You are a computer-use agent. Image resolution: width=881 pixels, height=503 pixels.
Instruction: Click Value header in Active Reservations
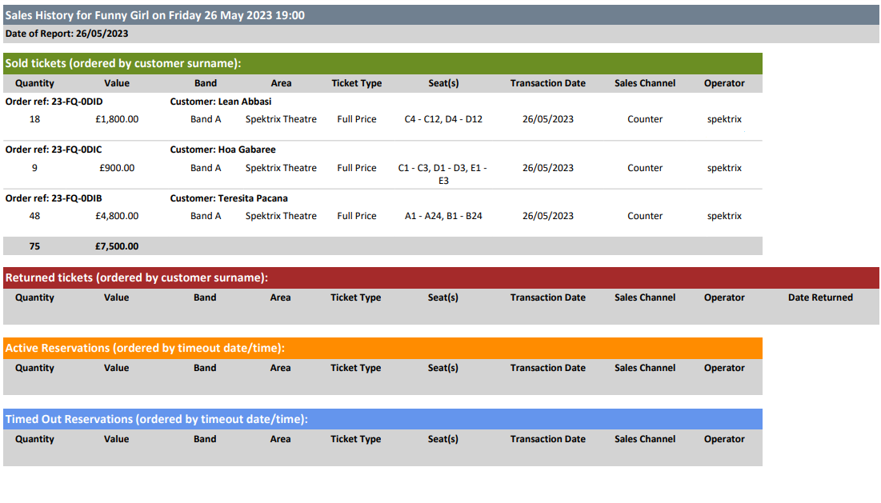tap(116, 368)
